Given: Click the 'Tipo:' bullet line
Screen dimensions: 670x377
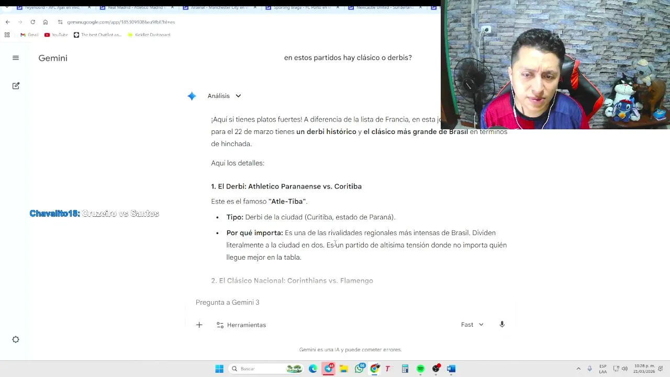Looking at the screenshot, I should [x=311, y=217].
